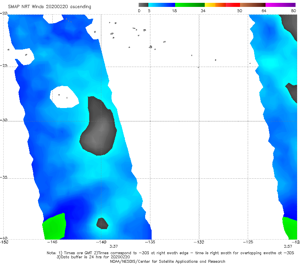Click 'Data buffer is 24 hrs for 20200220'
Screen dimensions: 300x264
click(x=95, y=257)
